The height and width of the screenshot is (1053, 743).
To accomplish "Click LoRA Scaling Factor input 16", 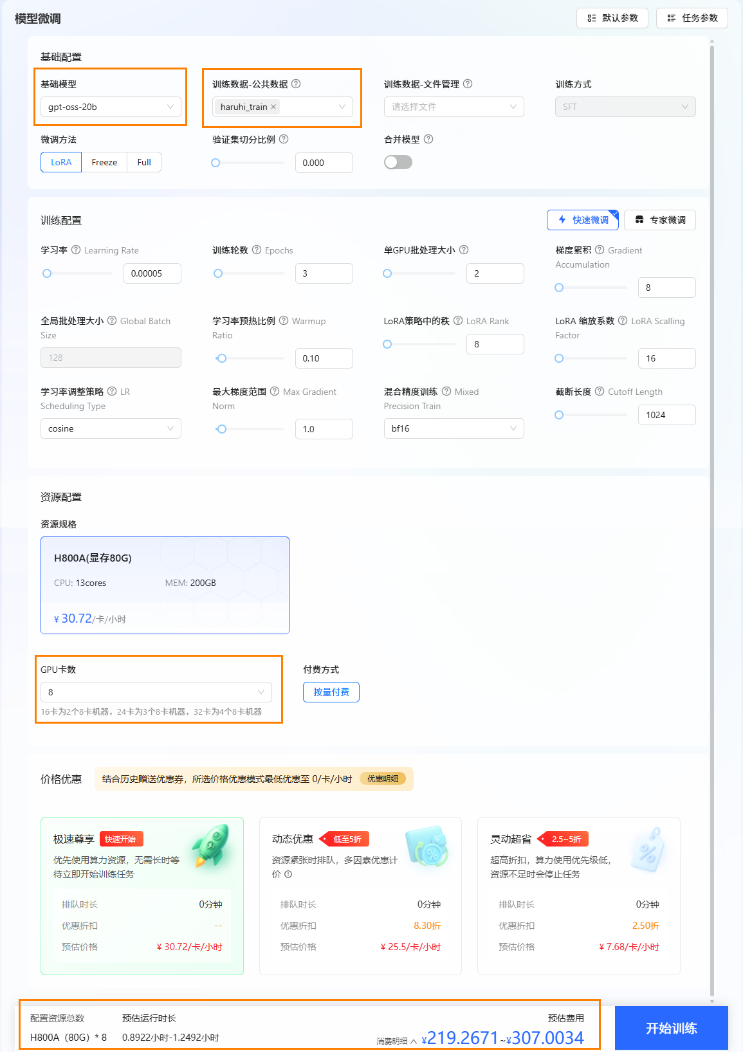I will click(667, 358).
